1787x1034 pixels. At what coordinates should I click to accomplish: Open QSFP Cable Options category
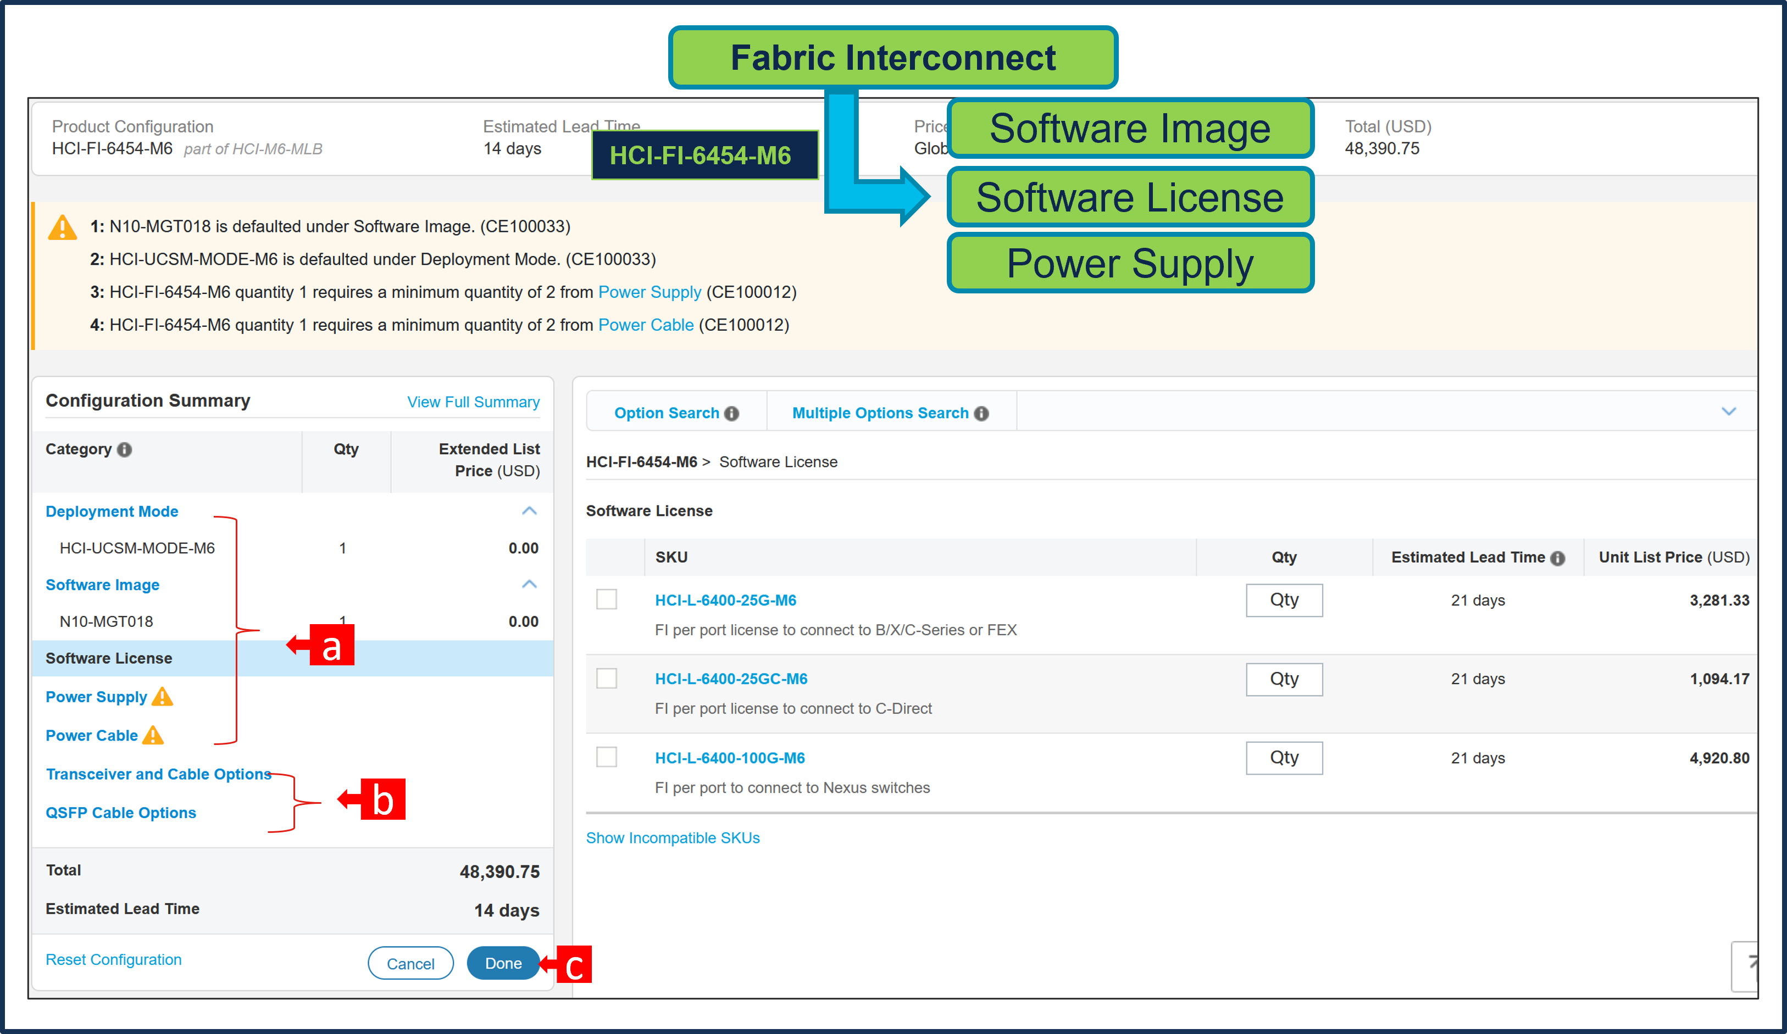(x=121, y=813)
